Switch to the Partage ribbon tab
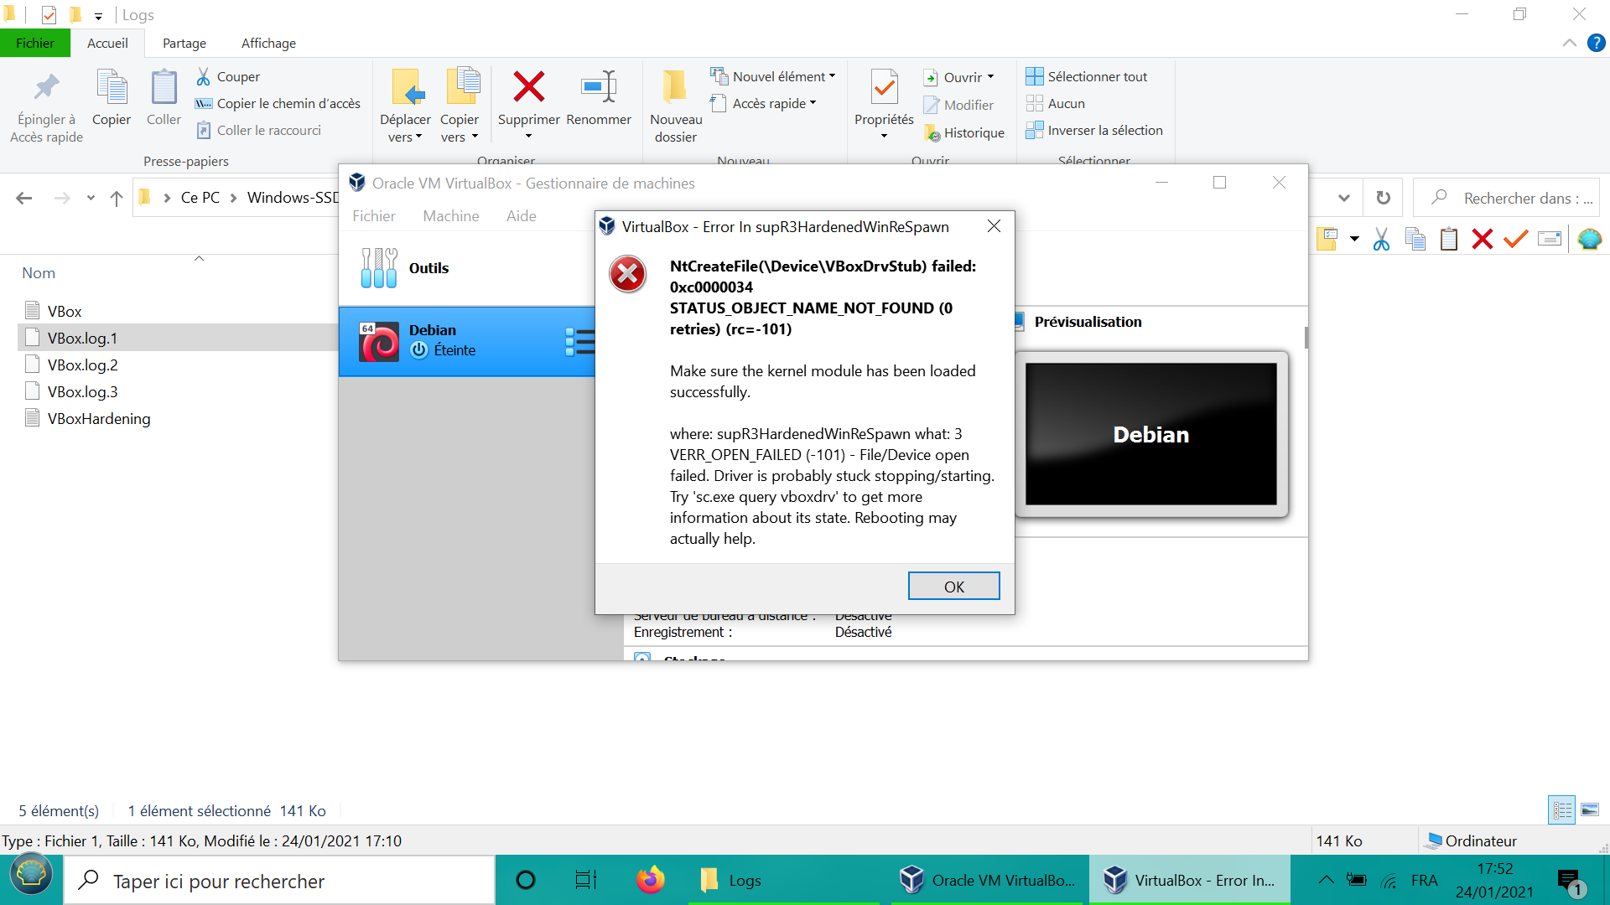1610x905 pixels. [184, 43]
